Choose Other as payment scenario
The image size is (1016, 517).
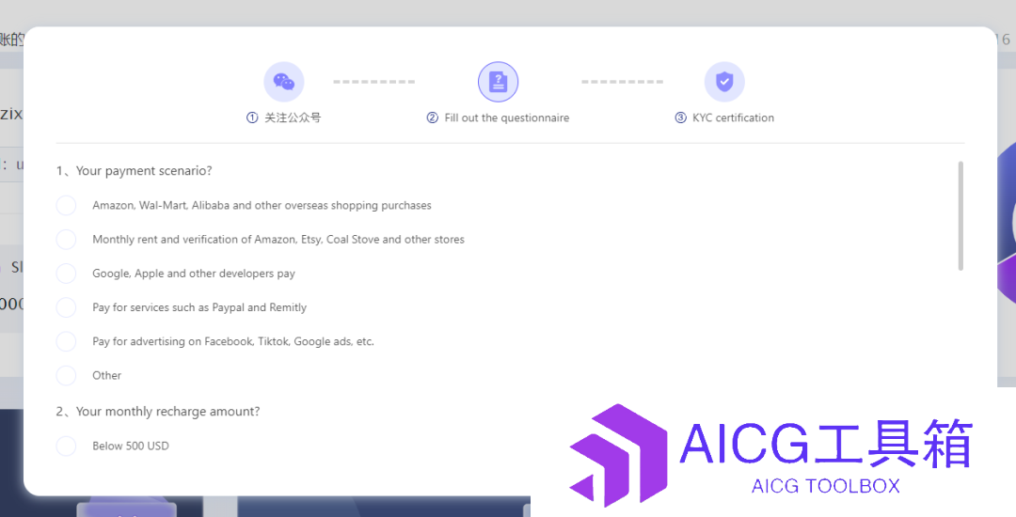tap(66, 375)
